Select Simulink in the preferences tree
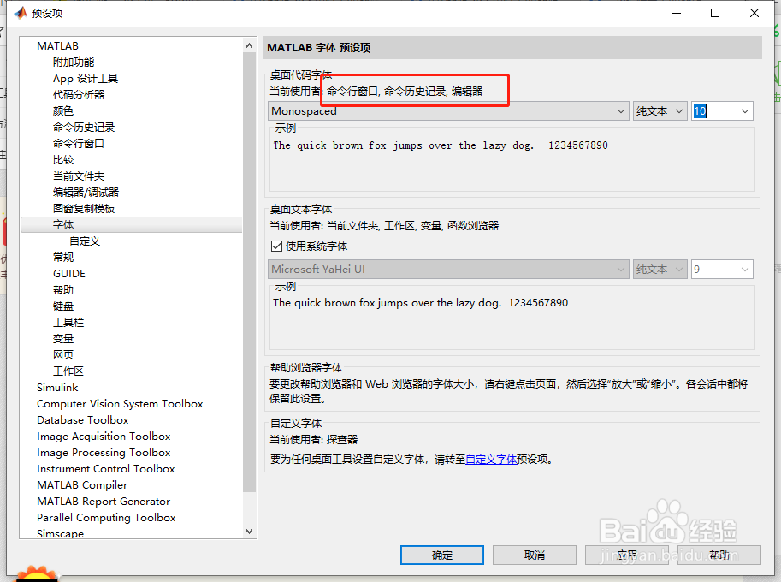 [x=57, y=387]
